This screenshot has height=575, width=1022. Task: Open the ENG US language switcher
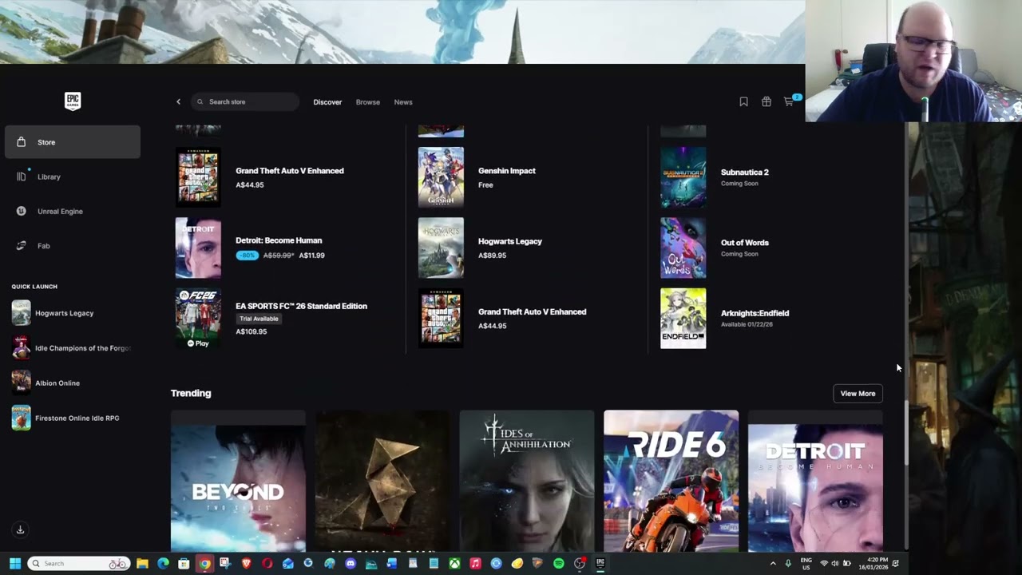tap(806, 563)
